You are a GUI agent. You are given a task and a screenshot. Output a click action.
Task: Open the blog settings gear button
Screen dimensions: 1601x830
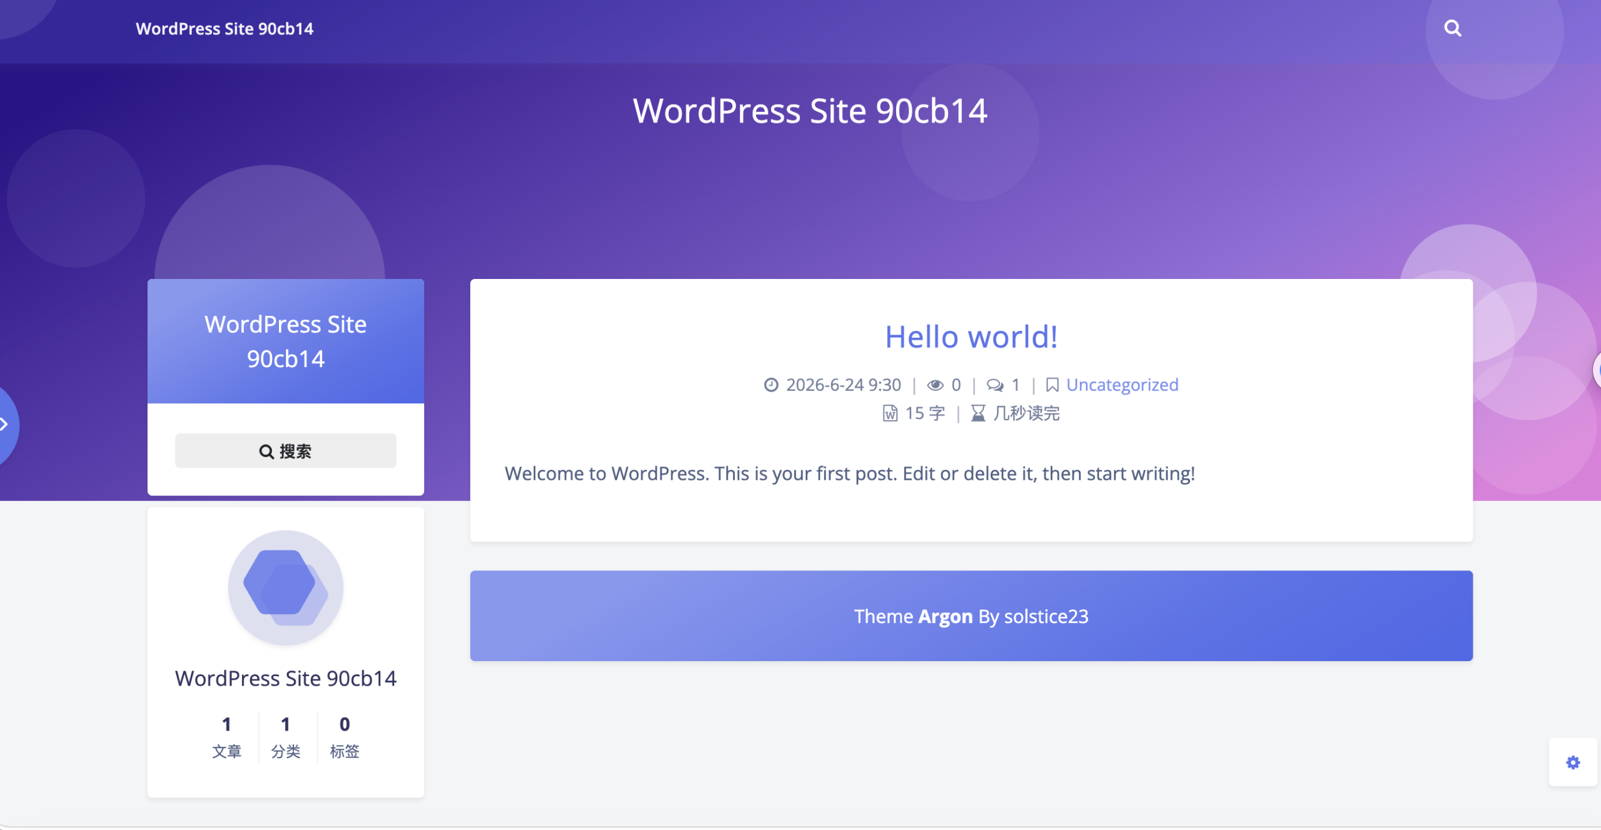1572,762
